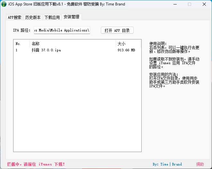The height and width of the screenshot is (169, 212).
Task: Go to the 下载应用 tab
Action: (x=52, y=17)
